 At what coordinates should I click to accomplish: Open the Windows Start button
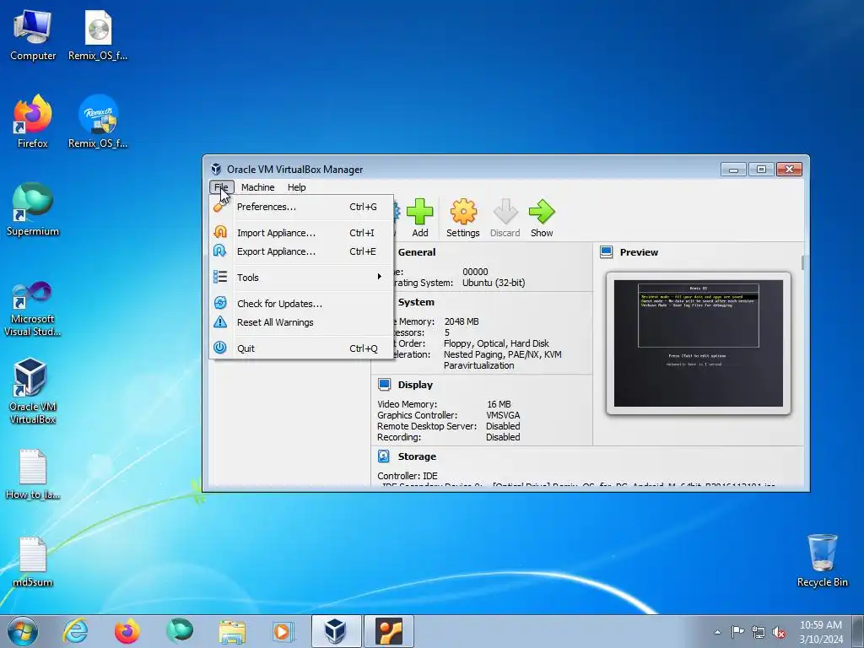[23, 631]
